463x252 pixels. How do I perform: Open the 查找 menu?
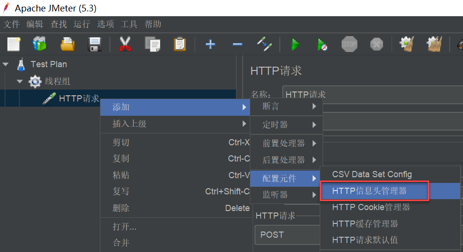[59, 24]
